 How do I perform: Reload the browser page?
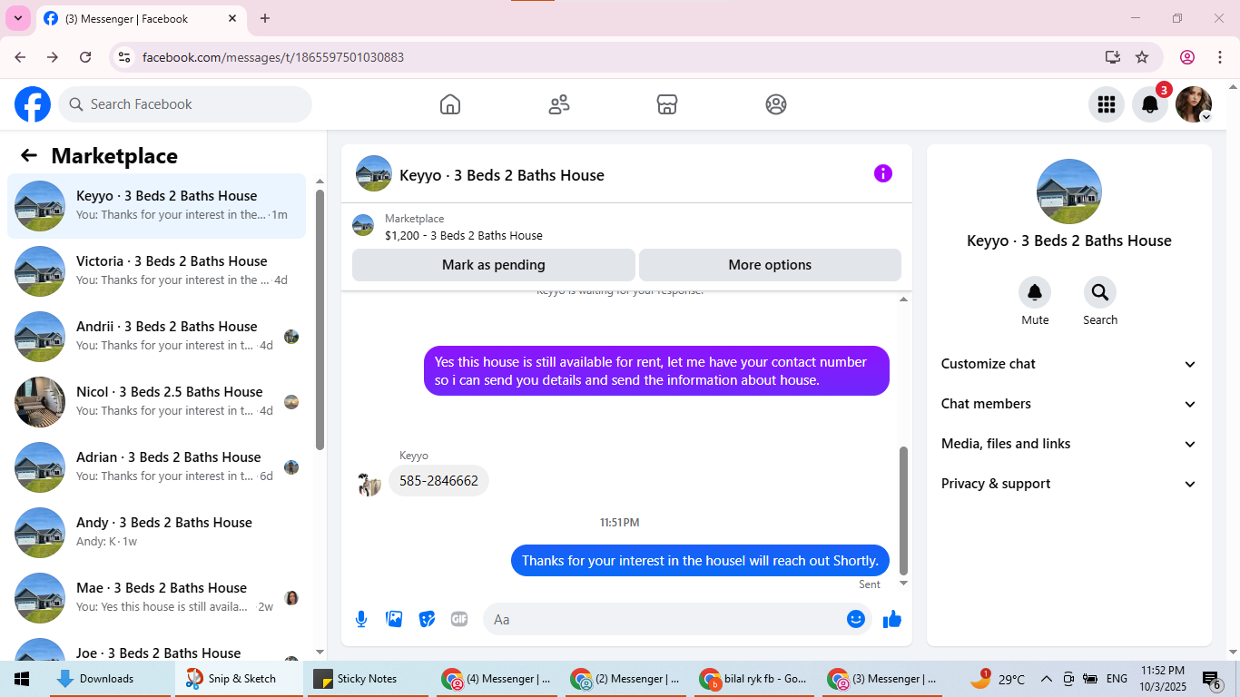coord(85,57)
